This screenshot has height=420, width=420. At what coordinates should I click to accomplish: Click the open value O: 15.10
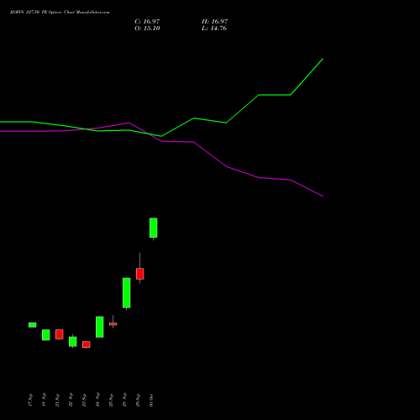(147, 29)
